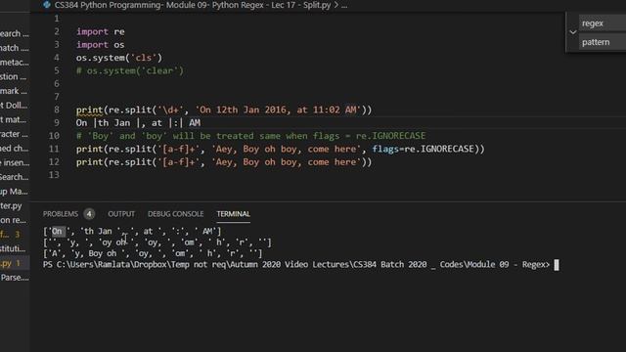Select the TERMINAL tab
Screen dimensions: 626x352
click(x=234, y=214)
